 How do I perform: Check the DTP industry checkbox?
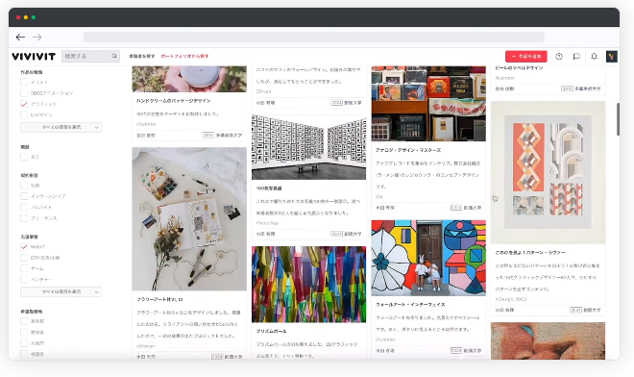pyautogui.click(x=24, y=258)
